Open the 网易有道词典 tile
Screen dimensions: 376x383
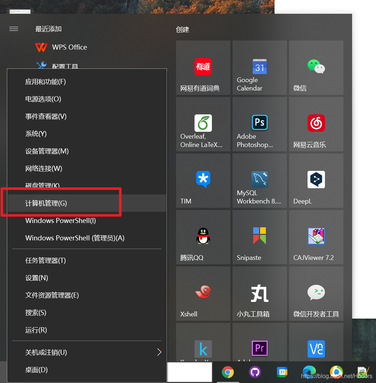point(203,68)
